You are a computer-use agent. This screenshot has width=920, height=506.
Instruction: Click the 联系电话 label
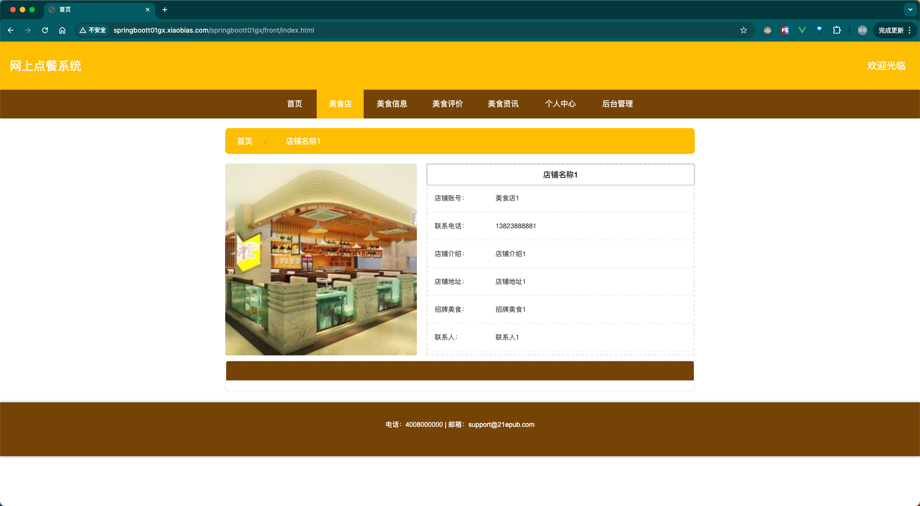tap(449, 226)
